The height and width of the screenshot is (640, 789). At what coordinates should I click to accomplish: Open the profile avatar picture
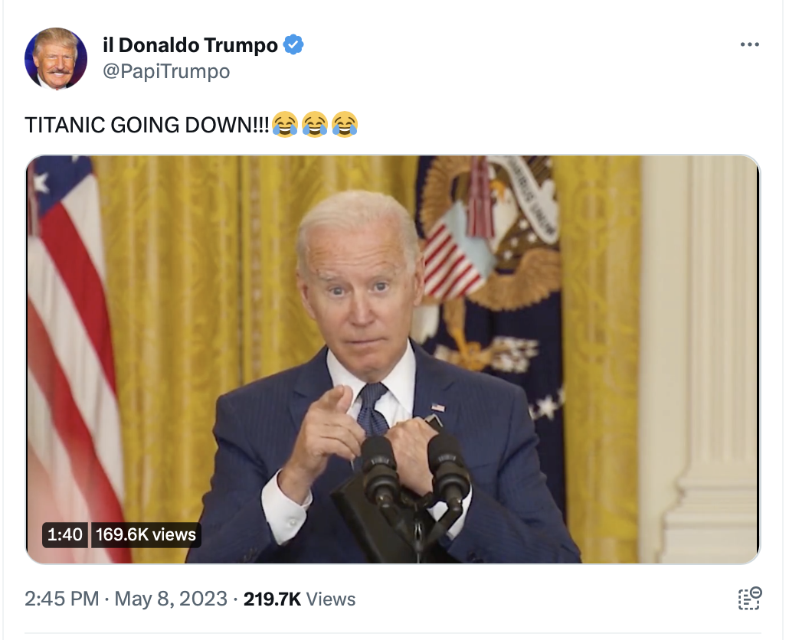(56, 59)
